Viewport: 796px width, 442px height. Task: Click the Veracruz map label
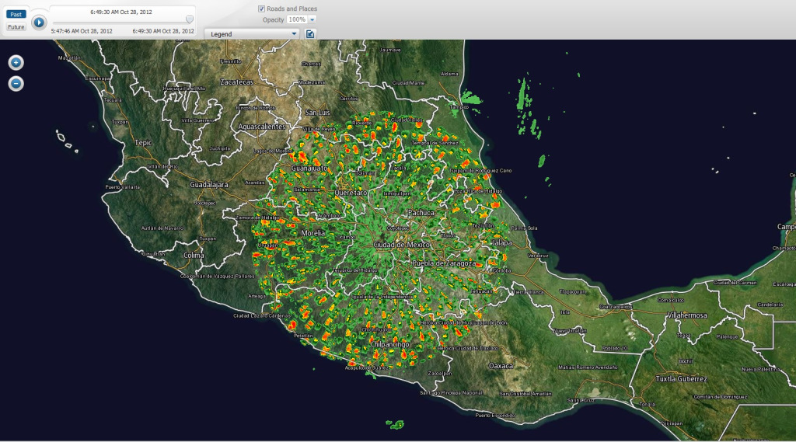click(x=538, y=256)
